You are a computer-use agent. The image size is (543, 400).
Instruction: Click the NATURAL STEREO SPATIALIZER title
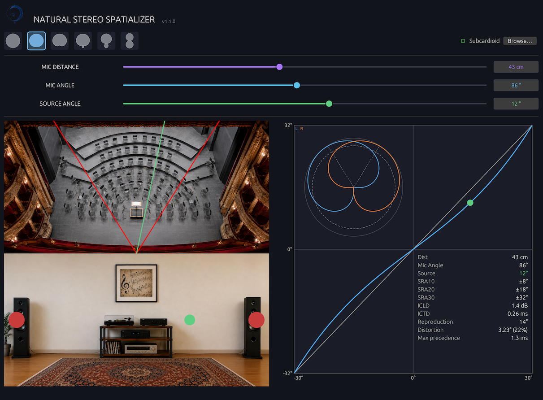tap(94, 20)
